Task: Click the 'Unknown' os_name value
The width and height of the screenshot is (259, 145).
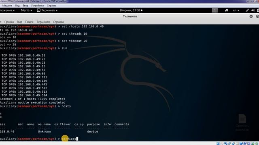Action: 44,132
